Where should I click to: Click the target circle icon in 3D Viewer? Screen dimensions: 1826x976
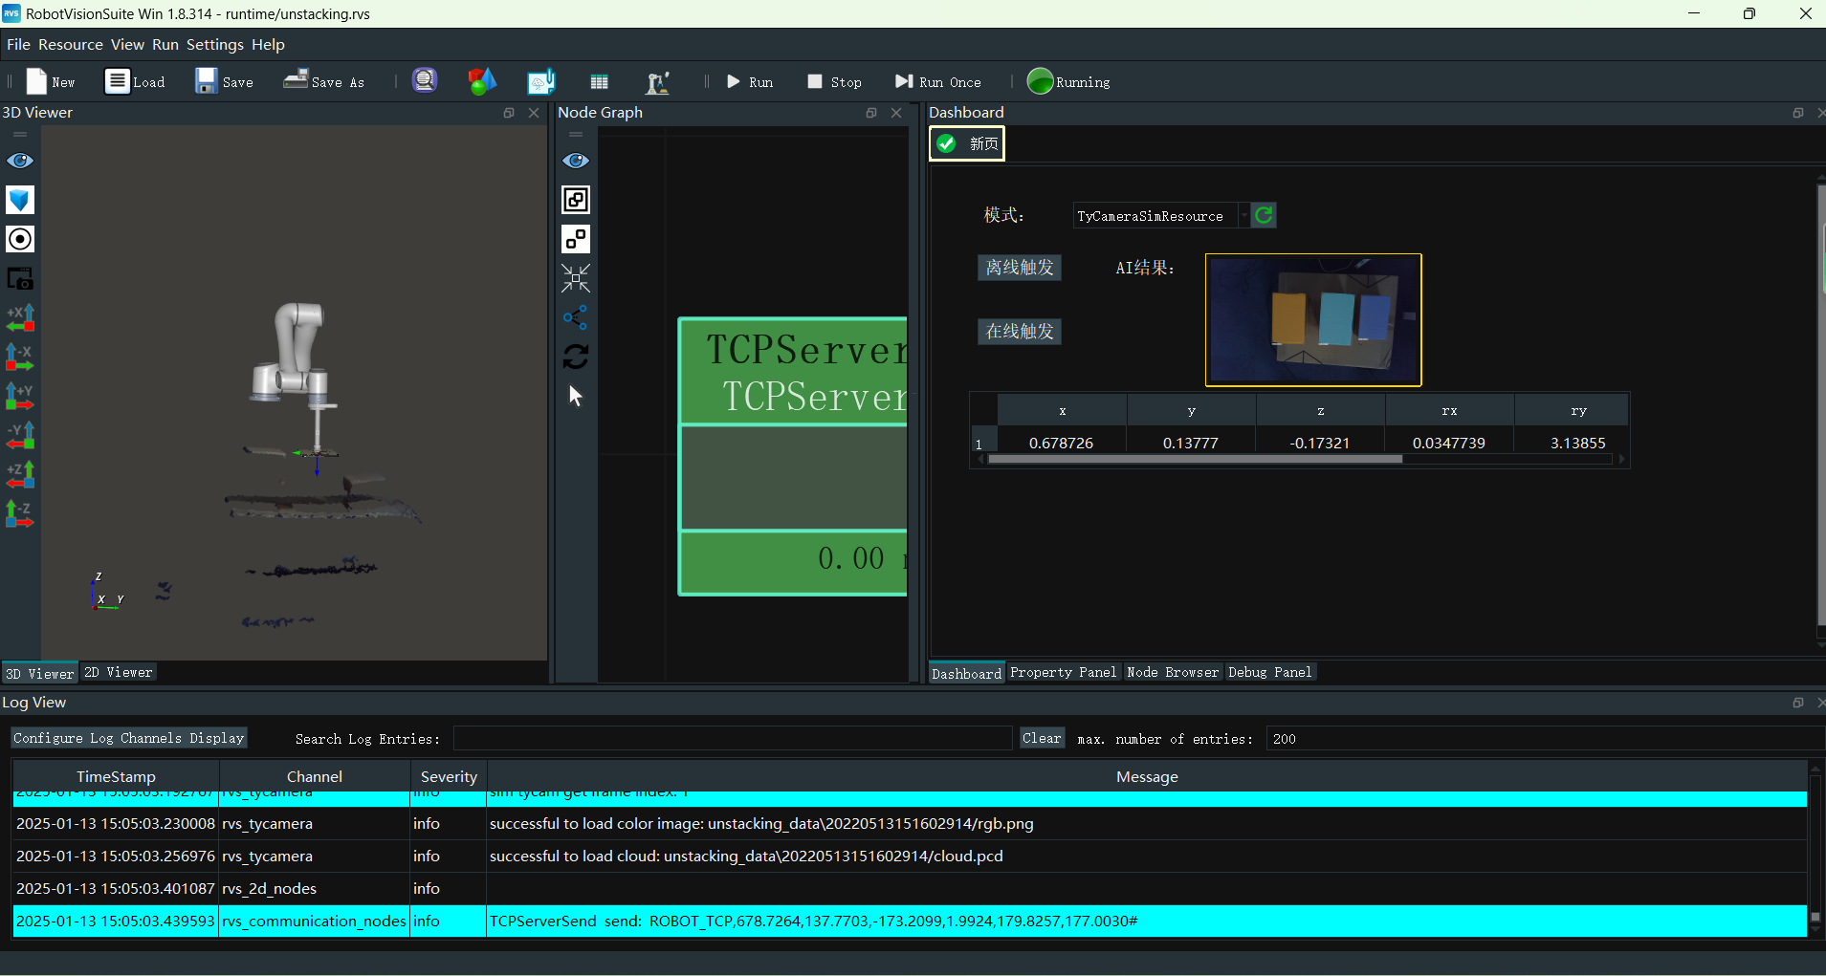pyautogui.click(x=20, y=239)
